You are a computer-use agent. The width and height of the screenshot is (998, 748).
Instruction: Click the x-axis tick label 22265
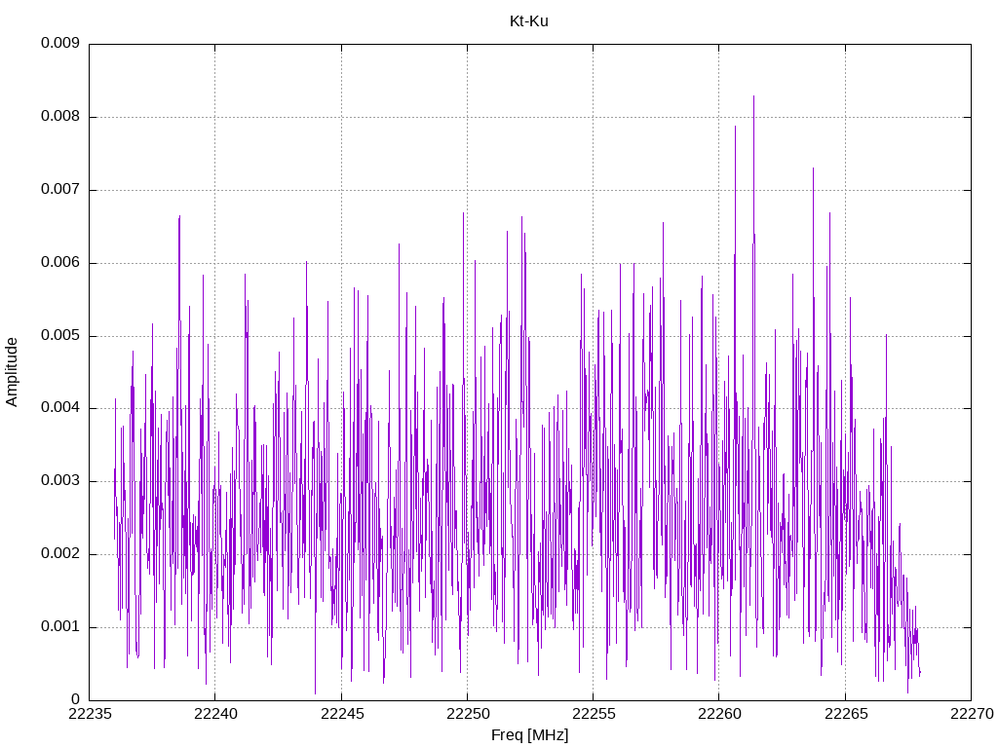coord(845,714)
